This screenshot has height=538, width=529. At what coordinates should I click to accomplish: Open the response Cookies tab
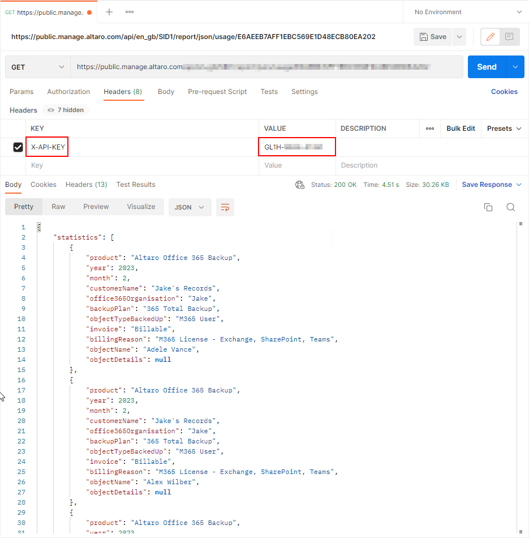[44, 185]
